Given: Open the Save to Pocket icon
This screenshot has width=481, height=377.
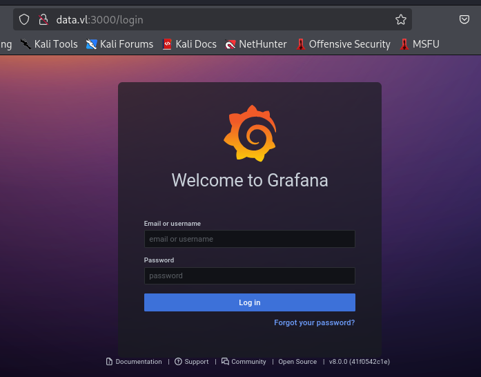Looking at the screenshot, I should tap(464, 19).
